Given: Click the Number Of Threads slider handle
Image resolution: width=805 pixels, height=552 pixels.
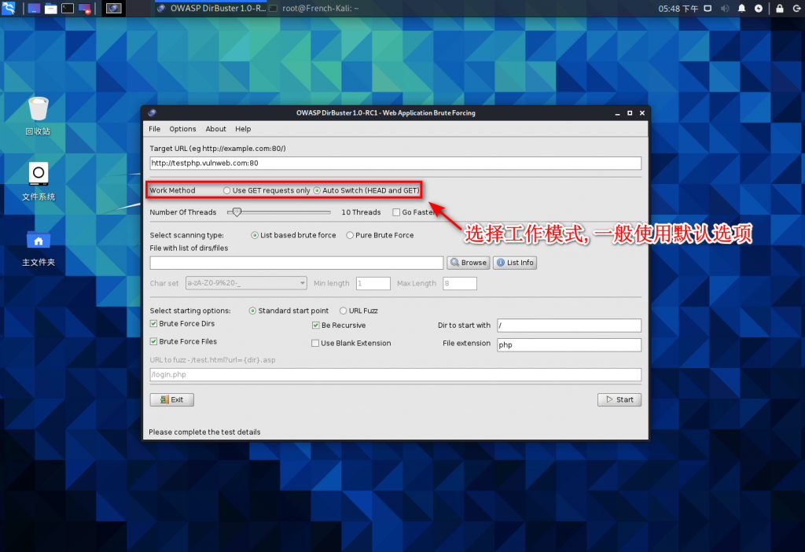Looking at the screenshot, I should click(237, 212).
